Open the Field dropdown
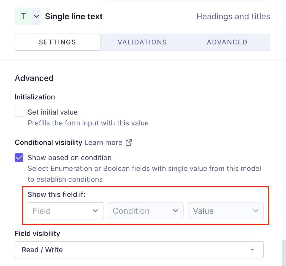Screen dimensions: 286x266 (x=65, y=211)
